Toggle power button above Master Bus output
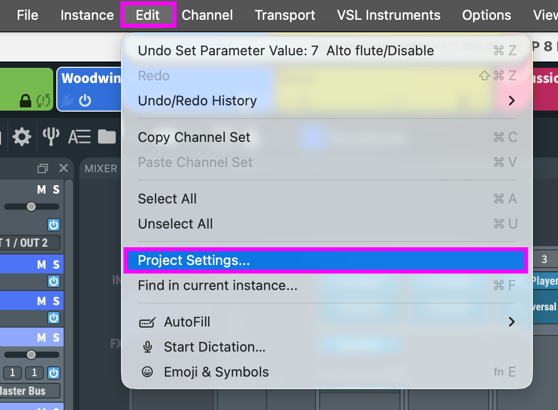Viewport: 558px width, 410px height. coord(54,373)
